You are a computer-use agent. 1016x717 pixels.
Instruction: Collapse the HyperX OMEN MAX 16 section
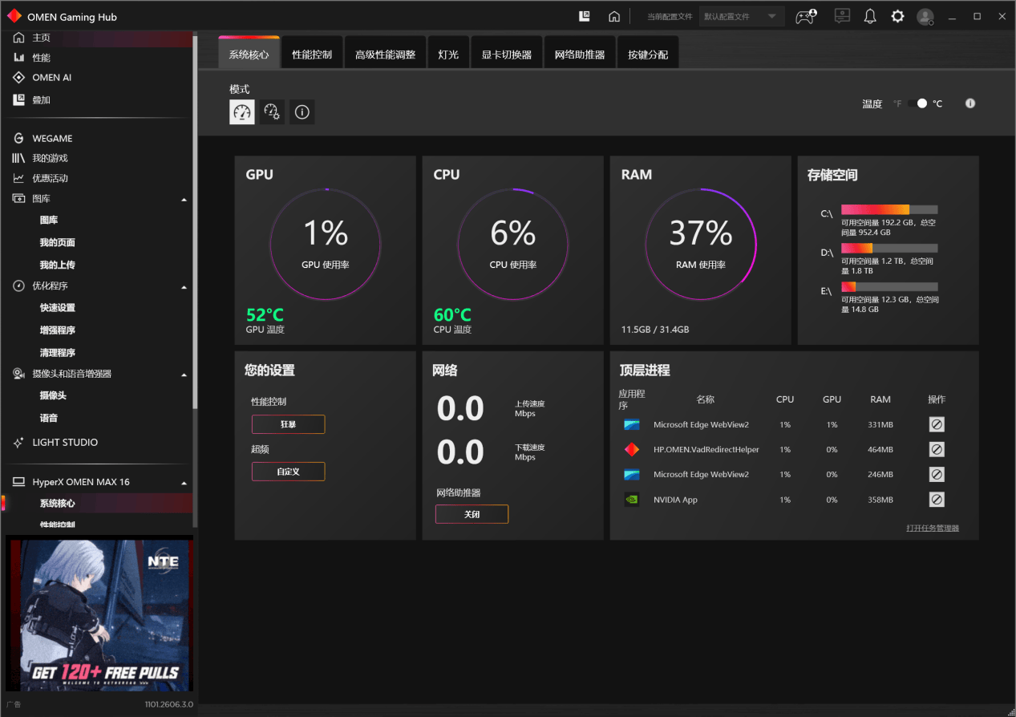click(x=184, y=483)
